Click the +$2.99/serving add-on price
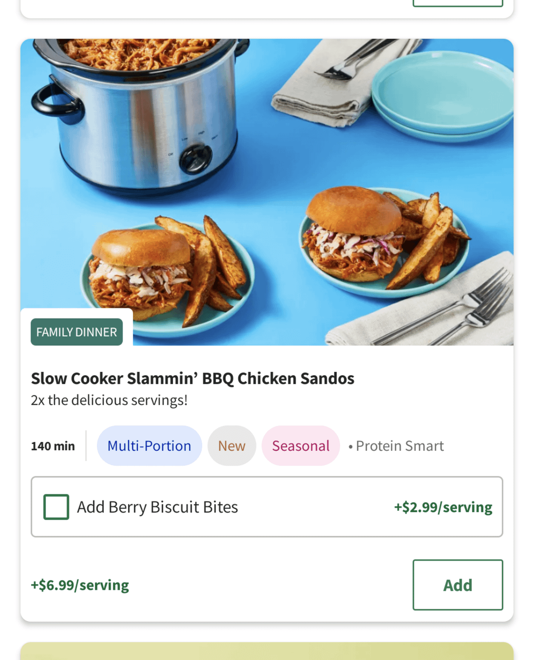Viewport: 534px width, 660px height. (x=443, y=507)
